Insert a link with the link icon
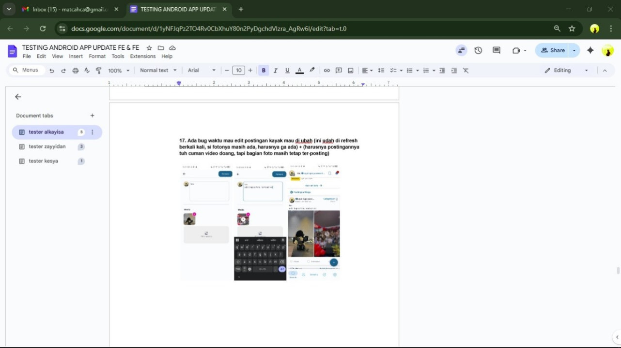Image resolution: width=621 pixels, height=348 pixels. 327,71
